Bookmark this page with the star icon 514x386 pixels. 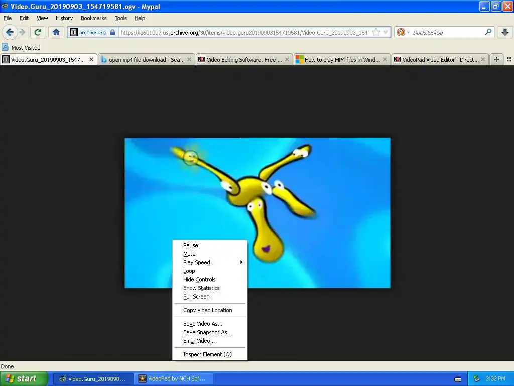(x=376, y=32)
